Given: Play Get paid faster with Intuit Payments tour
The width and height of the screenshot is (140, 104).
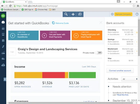Looking at the screenshot, I should point(55,35).
